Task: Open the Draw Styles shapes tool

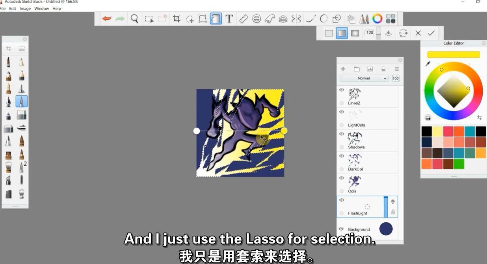Action: (336, 18)
